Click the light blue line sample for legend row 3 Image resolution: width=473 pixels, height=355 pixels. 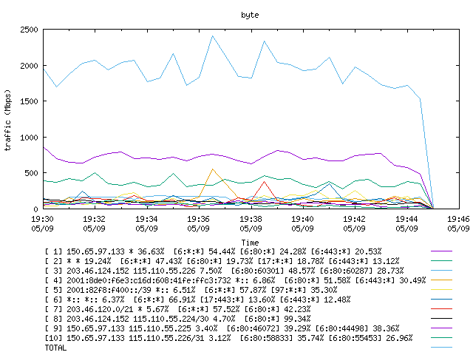coord(441,271)
